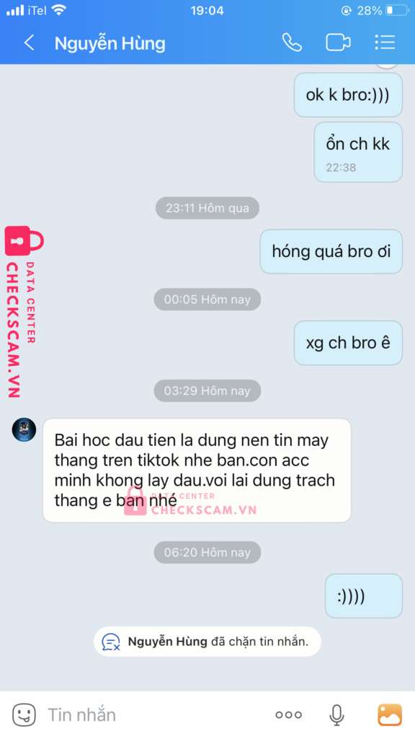The image size is (415, 739).
Task: Open more options three-dot icon
Action: pyautogui.click(x=288, y=715)
